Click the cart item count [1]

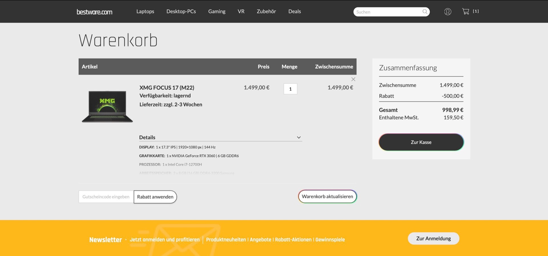[x=476, y=11]
